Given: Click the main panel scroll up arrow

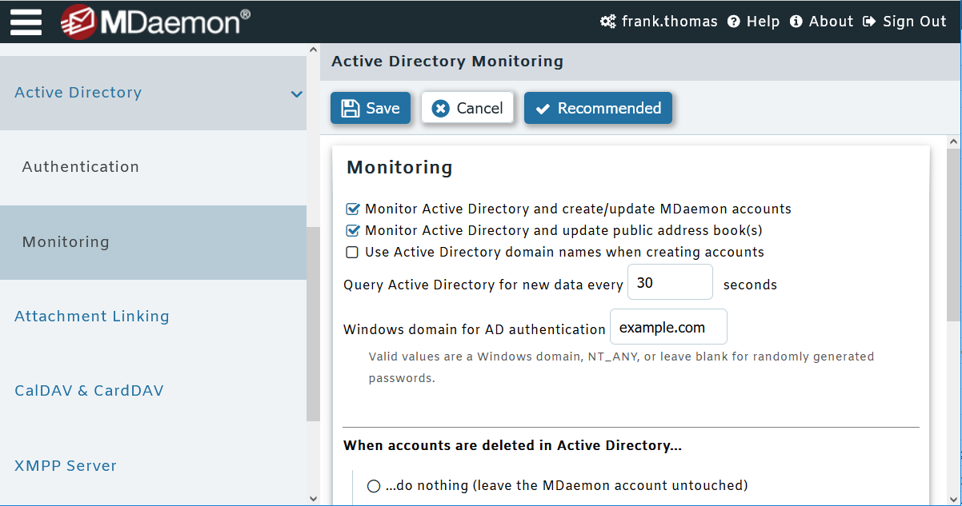Looking at the screenshot, I should (x=953, y=142).
